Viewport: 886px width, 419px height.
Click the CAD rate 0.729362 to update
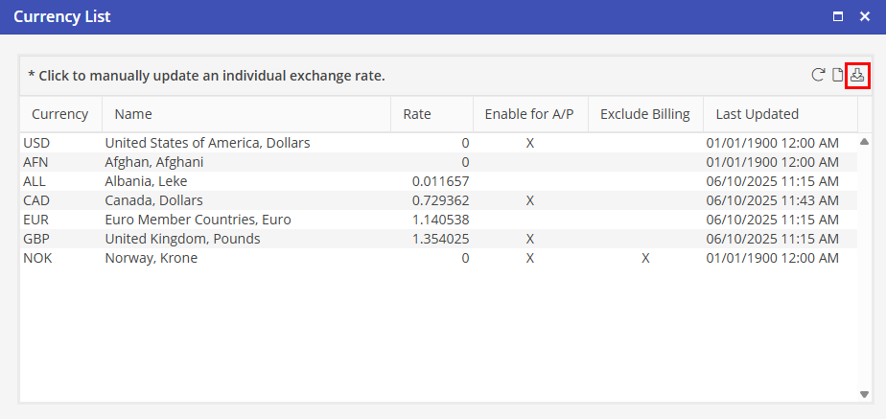440,200
